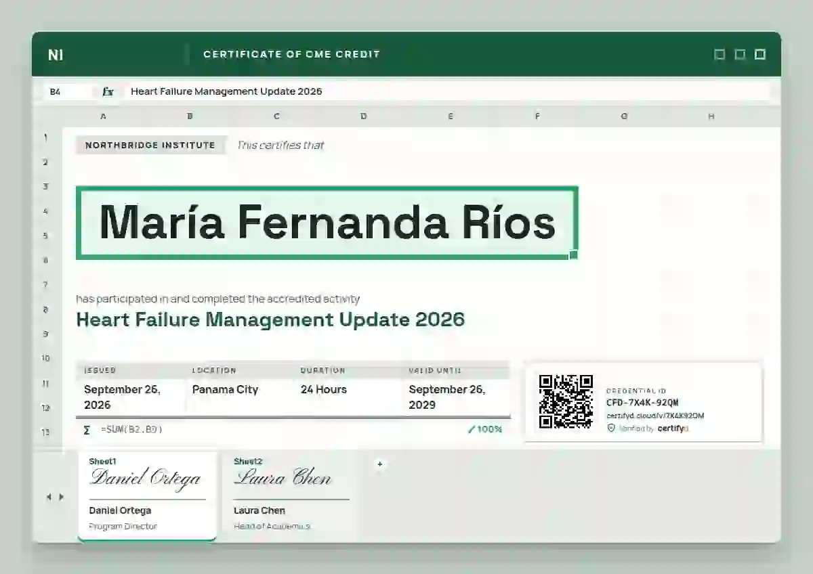
Task: Click the verified shield icon
Action: click(611, 428)
